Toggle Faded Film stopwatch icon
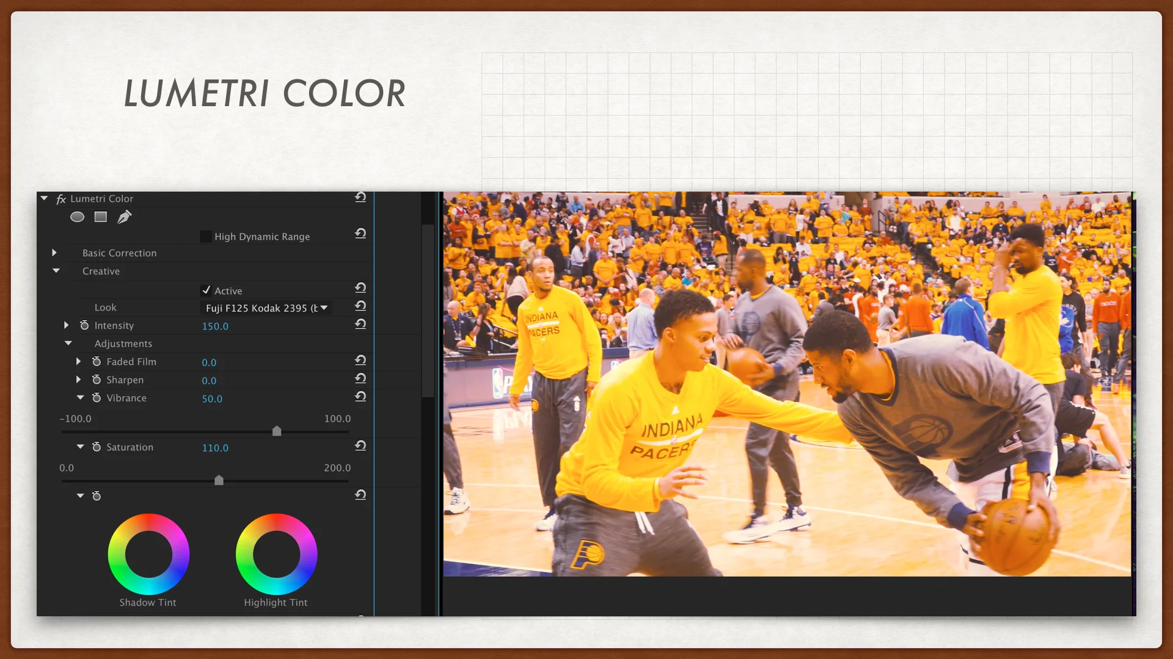 click(x=97, y=361)
